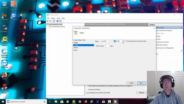Image resolution: width=184 pixels, height=104 pixels.
Task: Click the blue Help toolbar icon
Action: [x=57, y=21]
